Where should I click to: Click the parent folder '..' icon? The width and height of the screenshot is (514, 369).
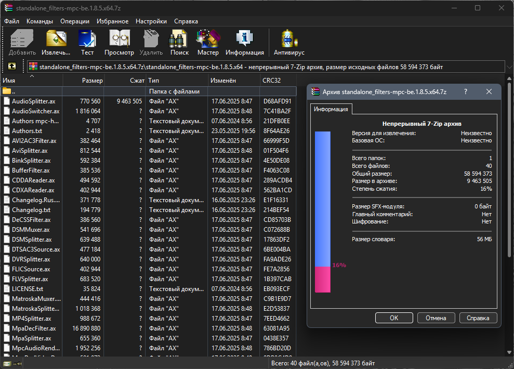click(x=7, y=91)
